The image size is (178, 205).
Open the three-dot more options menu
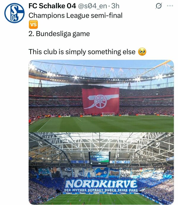pyautogui.click(x=170, y=6)
